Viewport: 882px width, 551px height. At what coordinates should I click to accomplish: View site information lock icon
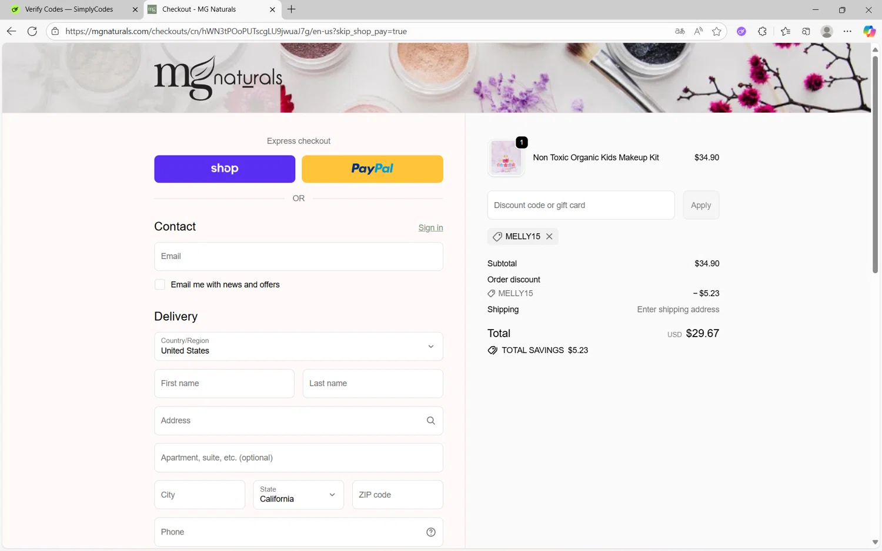[55, 31]
